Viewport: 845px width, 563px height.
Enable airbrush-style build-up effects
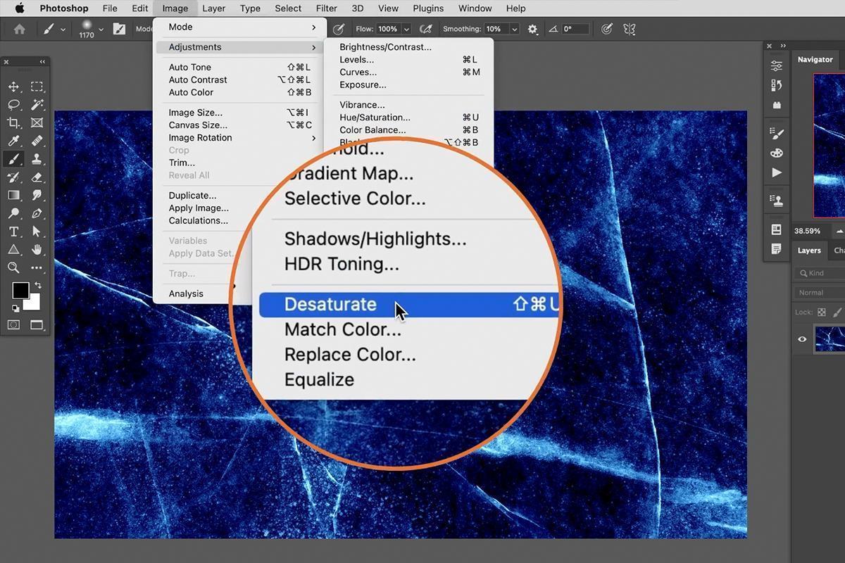(425, 29)
